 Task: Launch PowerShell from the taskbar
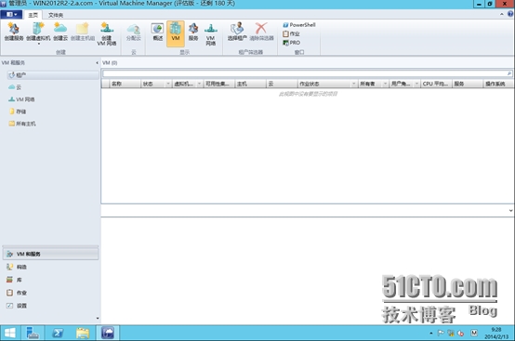tap(58, 334)
